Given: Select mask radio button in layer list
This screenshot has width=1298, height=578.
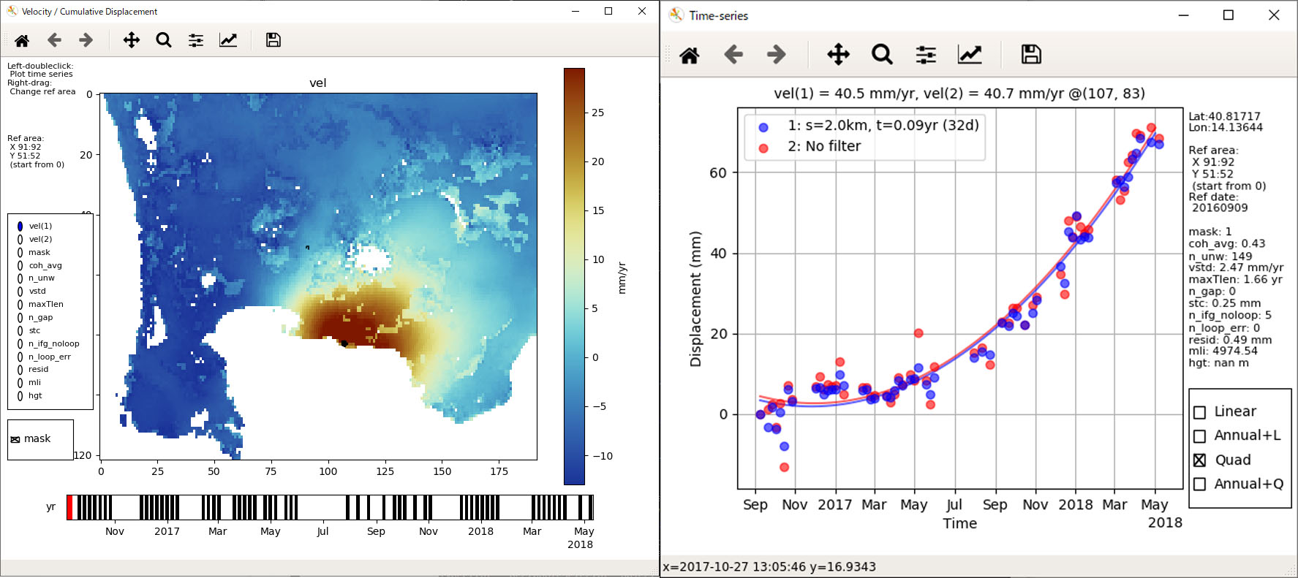Looking at the screenshot, I should coord(20,253).
